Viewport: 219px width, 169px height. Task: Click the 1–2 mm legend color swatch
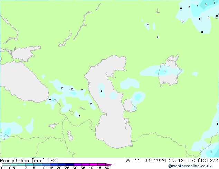[22, 165]
